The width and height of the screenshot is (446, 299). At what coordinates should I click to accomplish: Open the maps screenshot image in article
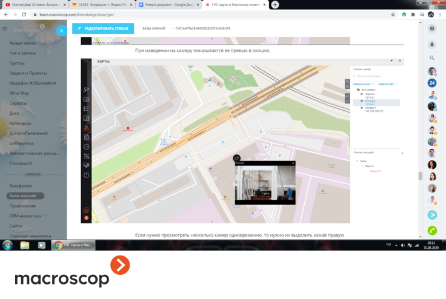(242, 140)
